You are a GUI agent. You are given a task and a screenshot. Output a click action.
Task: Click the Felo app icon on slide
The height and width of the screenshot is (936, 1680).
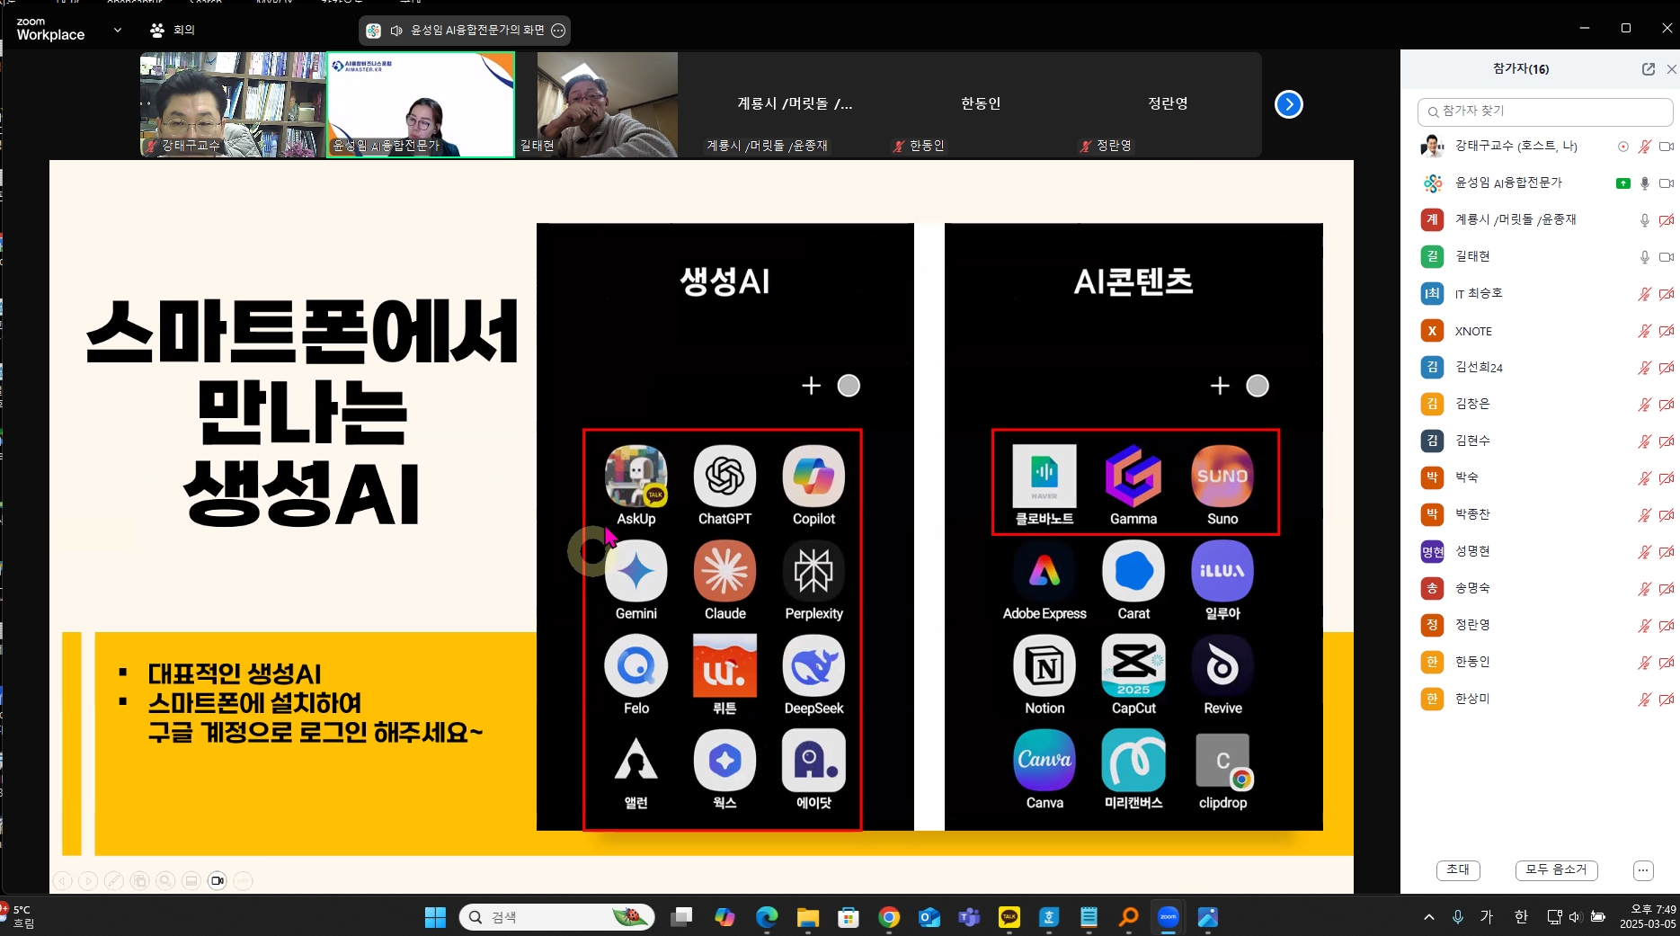coord(636,666)
